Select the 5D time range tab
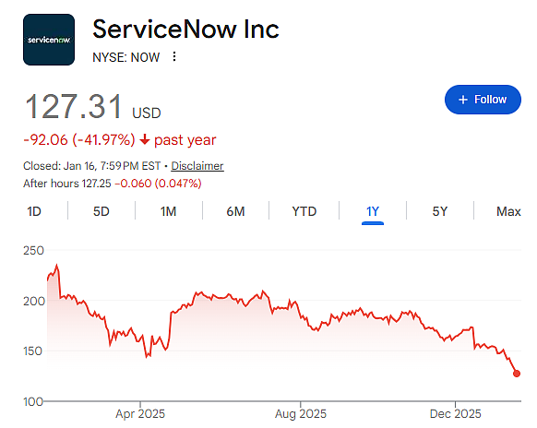Screen dimensions: 537x428 [x=101, y=211]
